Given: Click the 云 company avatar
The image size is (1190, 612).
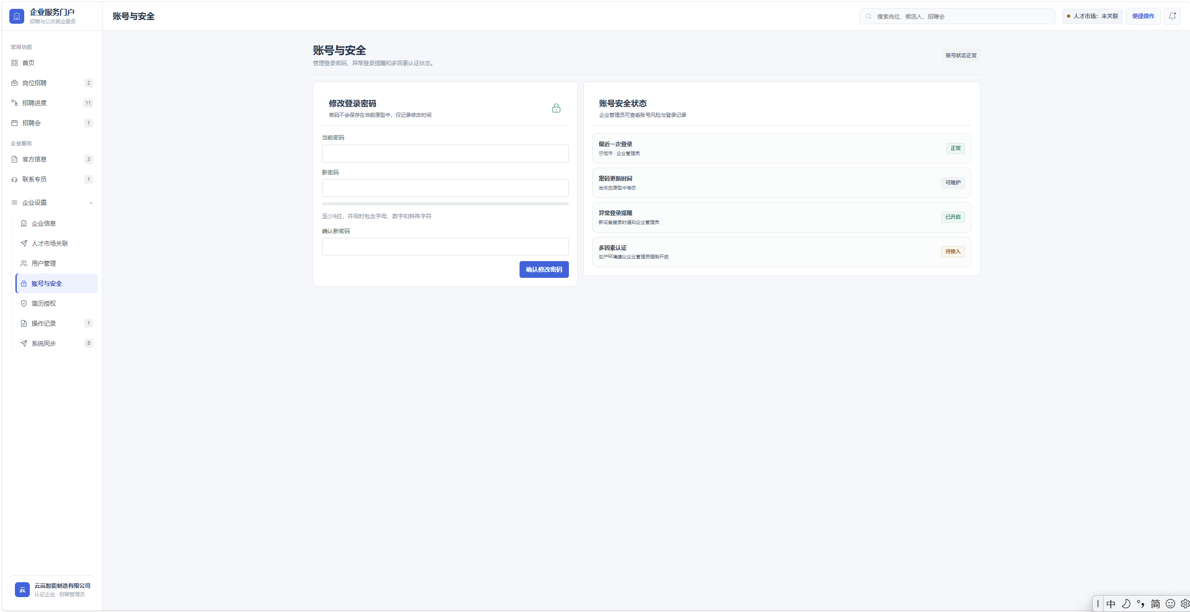Looking at the screenshot, I should click(x=22, y=590).
